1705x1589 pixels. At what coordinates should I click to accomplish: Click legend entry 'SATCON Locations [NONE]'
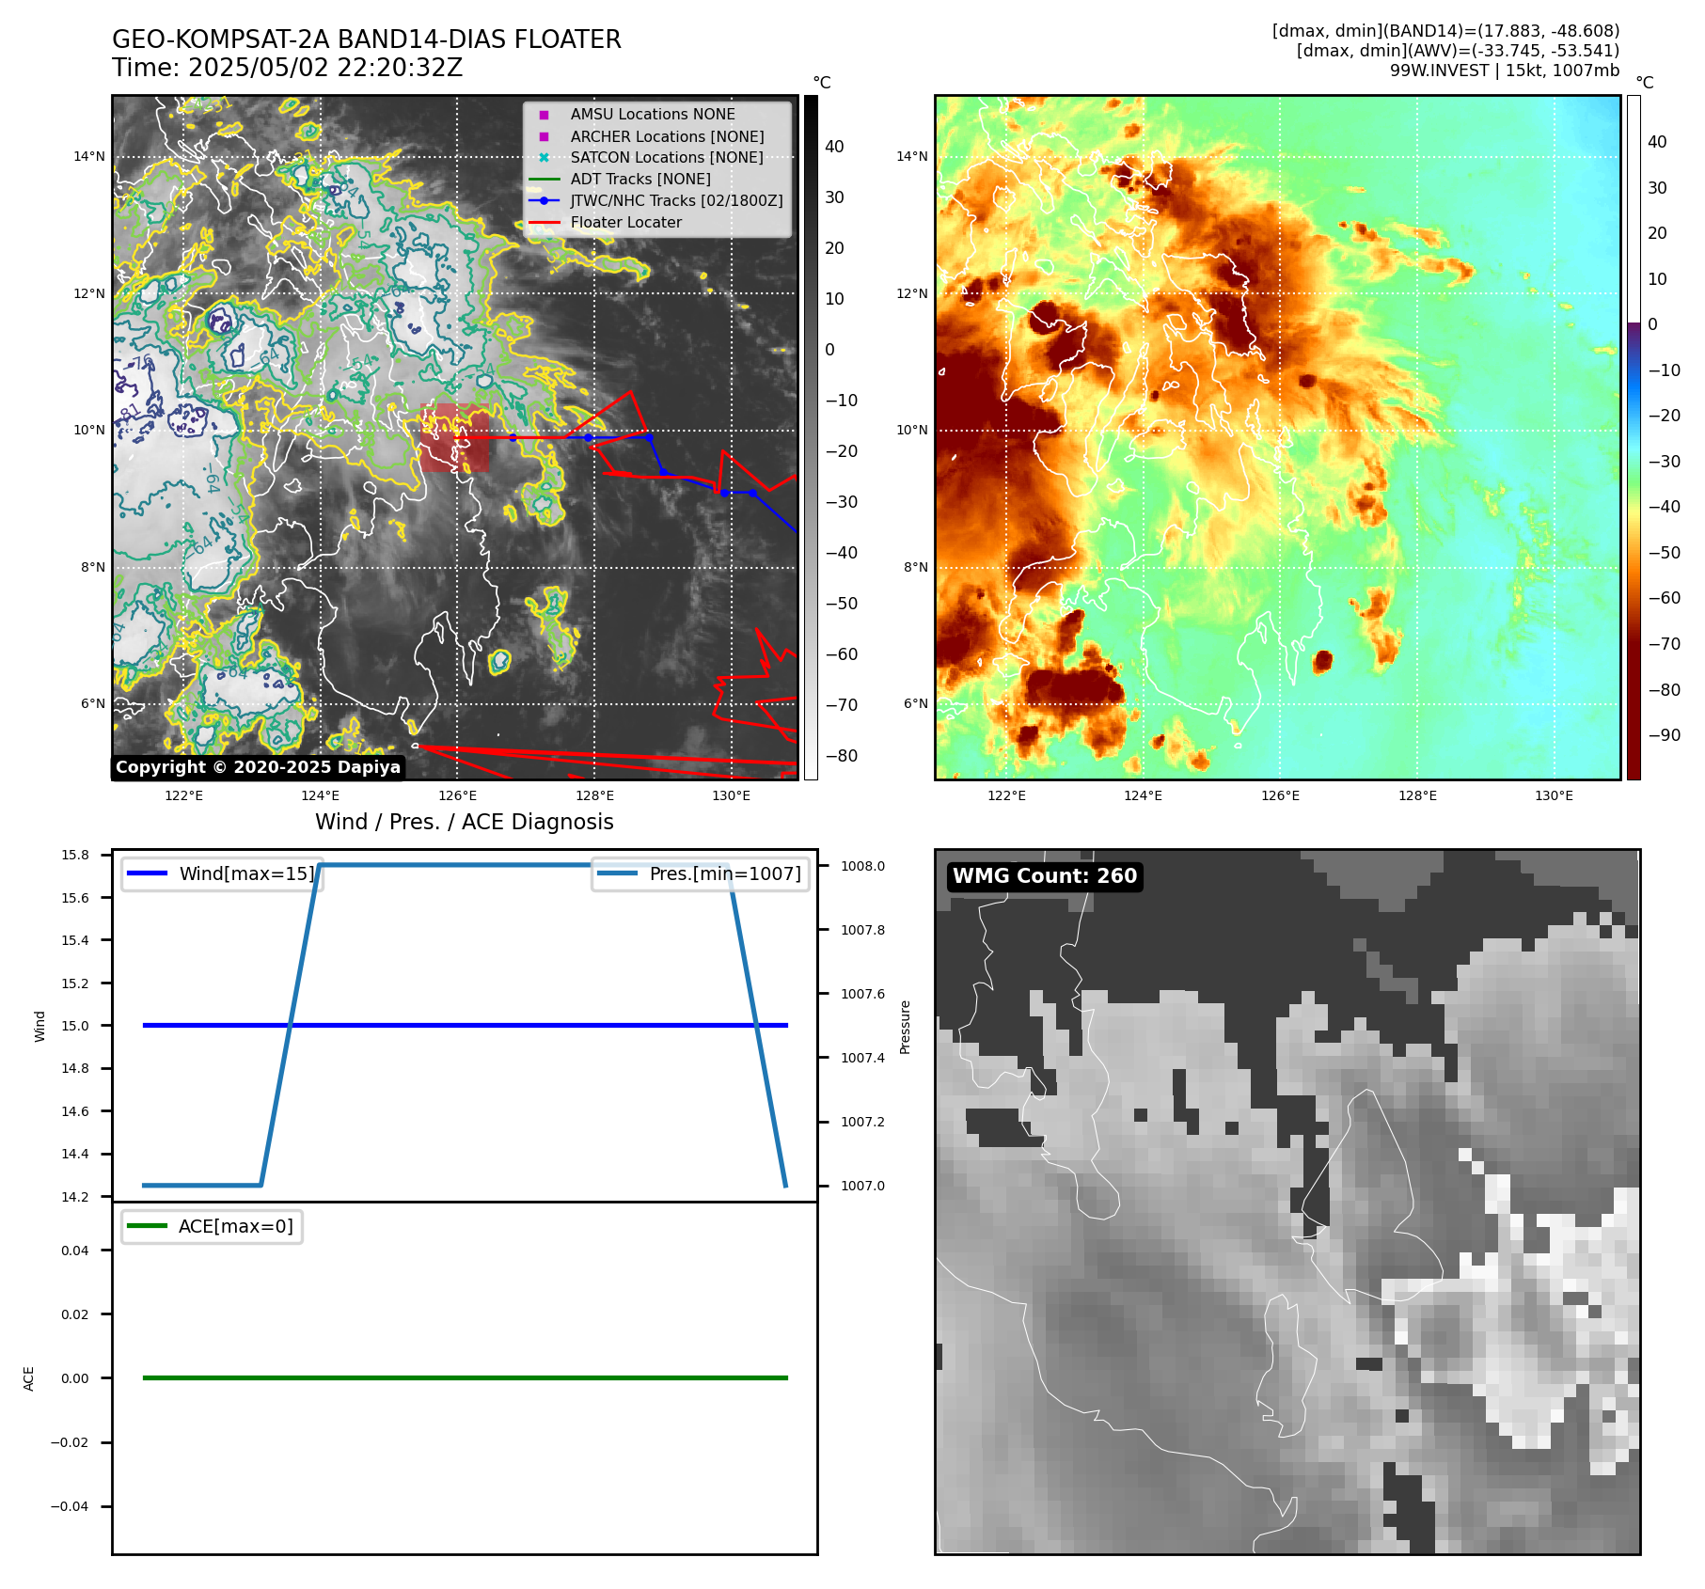(667, 157)
